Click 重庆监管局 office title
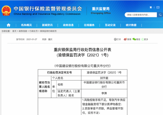163x115 pixels. point(101,9)
